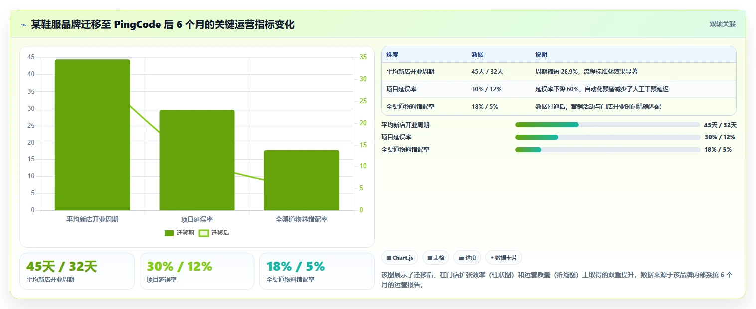756x309 pixels.
Task: Select the 全渠道物料错配率 table row cell
Action: click(424, 107)
